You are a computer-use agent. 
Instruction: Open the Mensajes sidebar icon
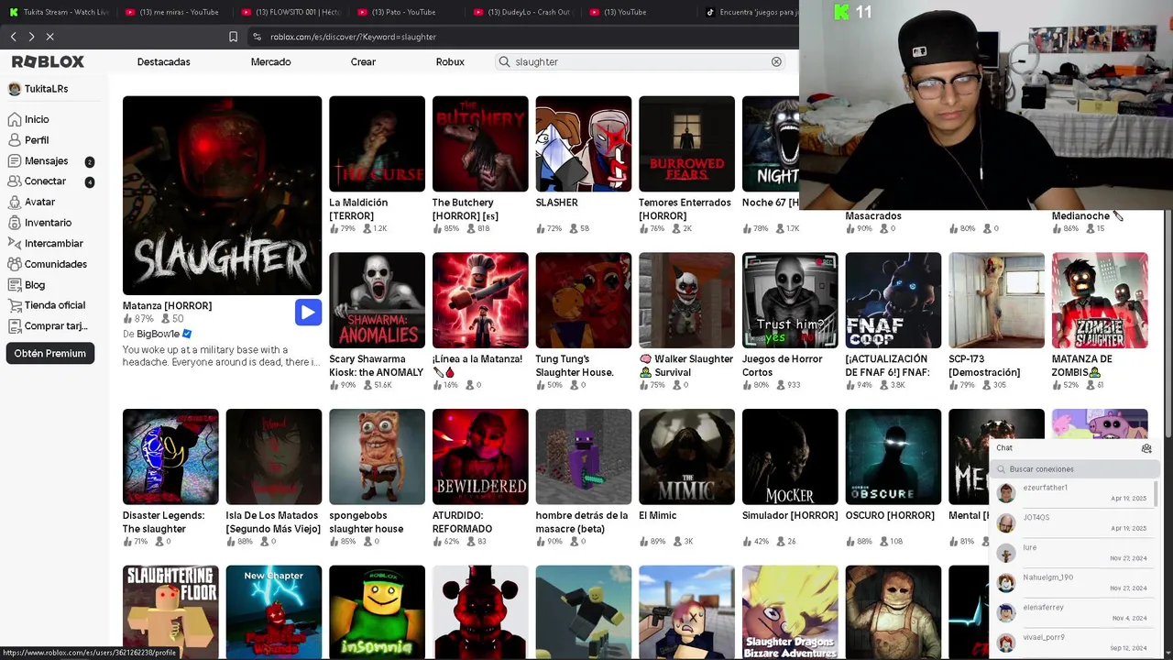coord(15,160)
